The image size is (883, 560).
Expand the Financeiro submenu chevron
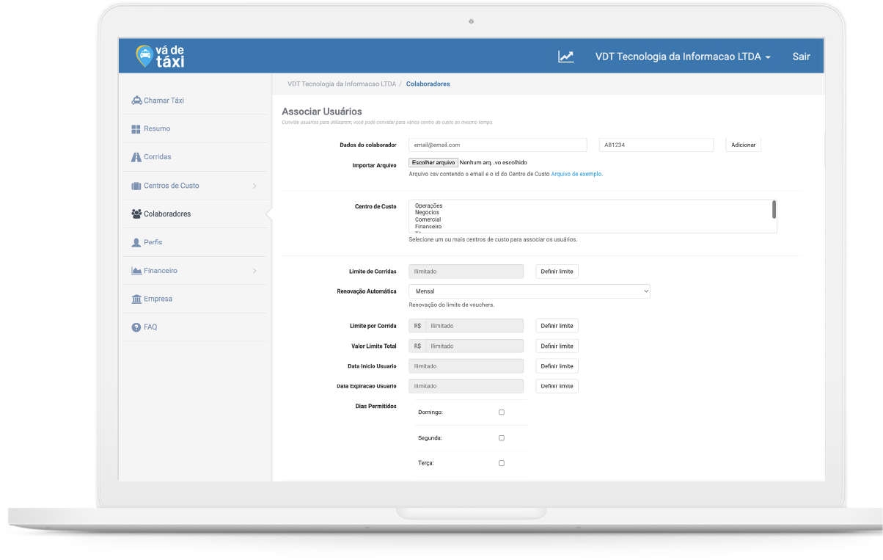point(254,271)
